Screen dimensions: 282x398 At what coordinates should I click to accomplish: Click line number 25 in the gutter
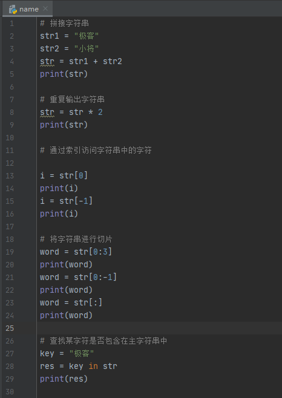point(10,328)
